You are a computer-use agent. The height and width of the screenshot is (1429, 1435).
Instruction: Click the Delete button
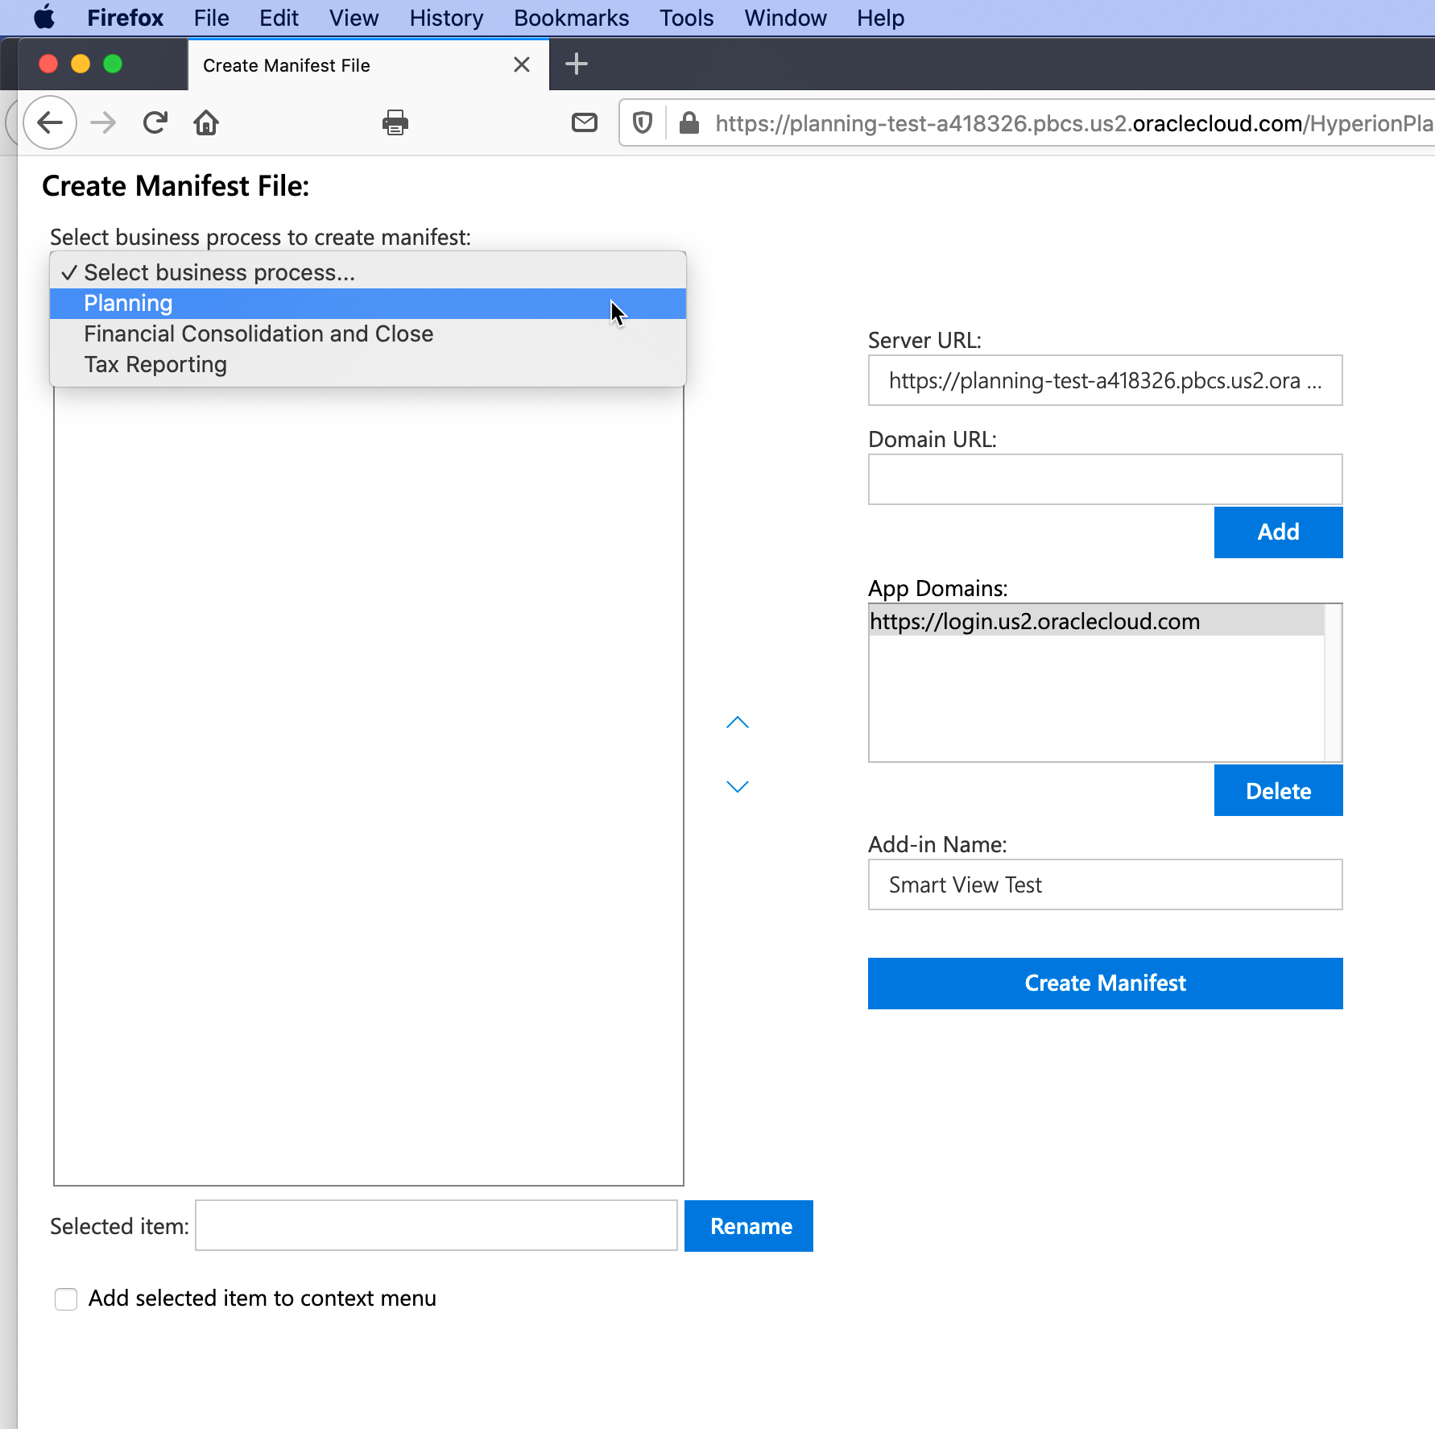click(x=1278, y=790)
